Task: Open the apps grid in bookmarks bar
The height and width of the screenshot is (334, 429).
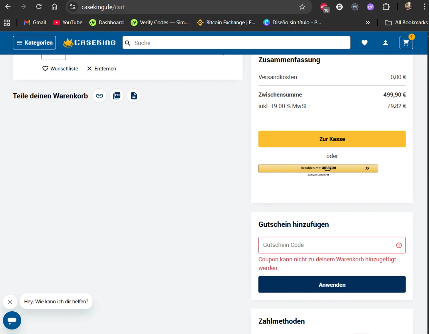Action: pyautogui.click(x=7, y=23)
